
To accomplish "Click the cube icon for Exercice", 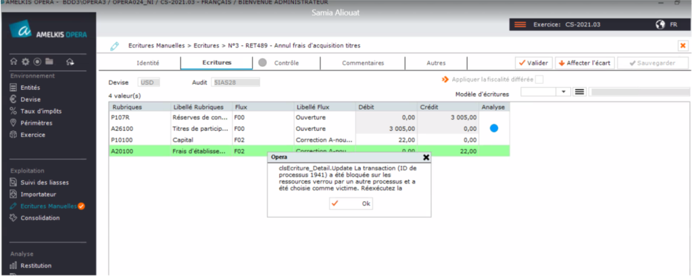I will [14, 134].
